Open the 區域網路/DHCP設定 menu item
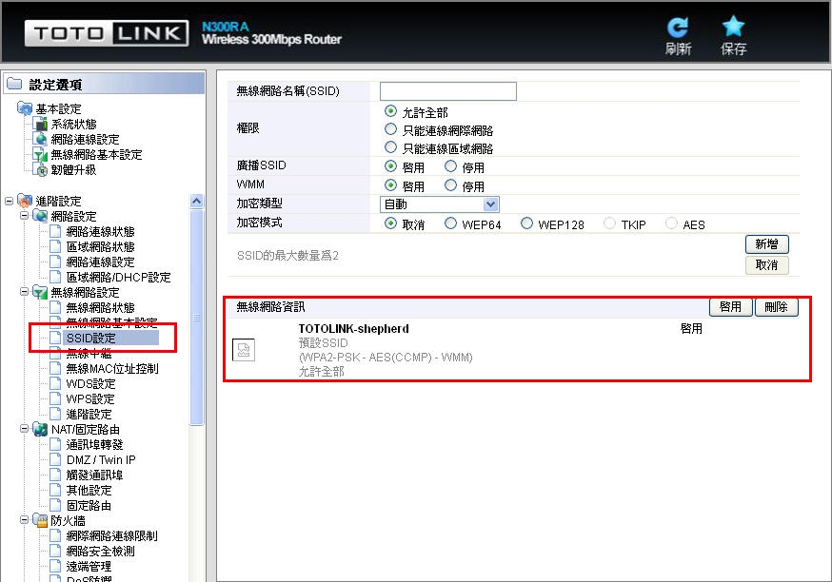Image resolution: width=832 pixels, height=582 pixels. tap(118, 278)
